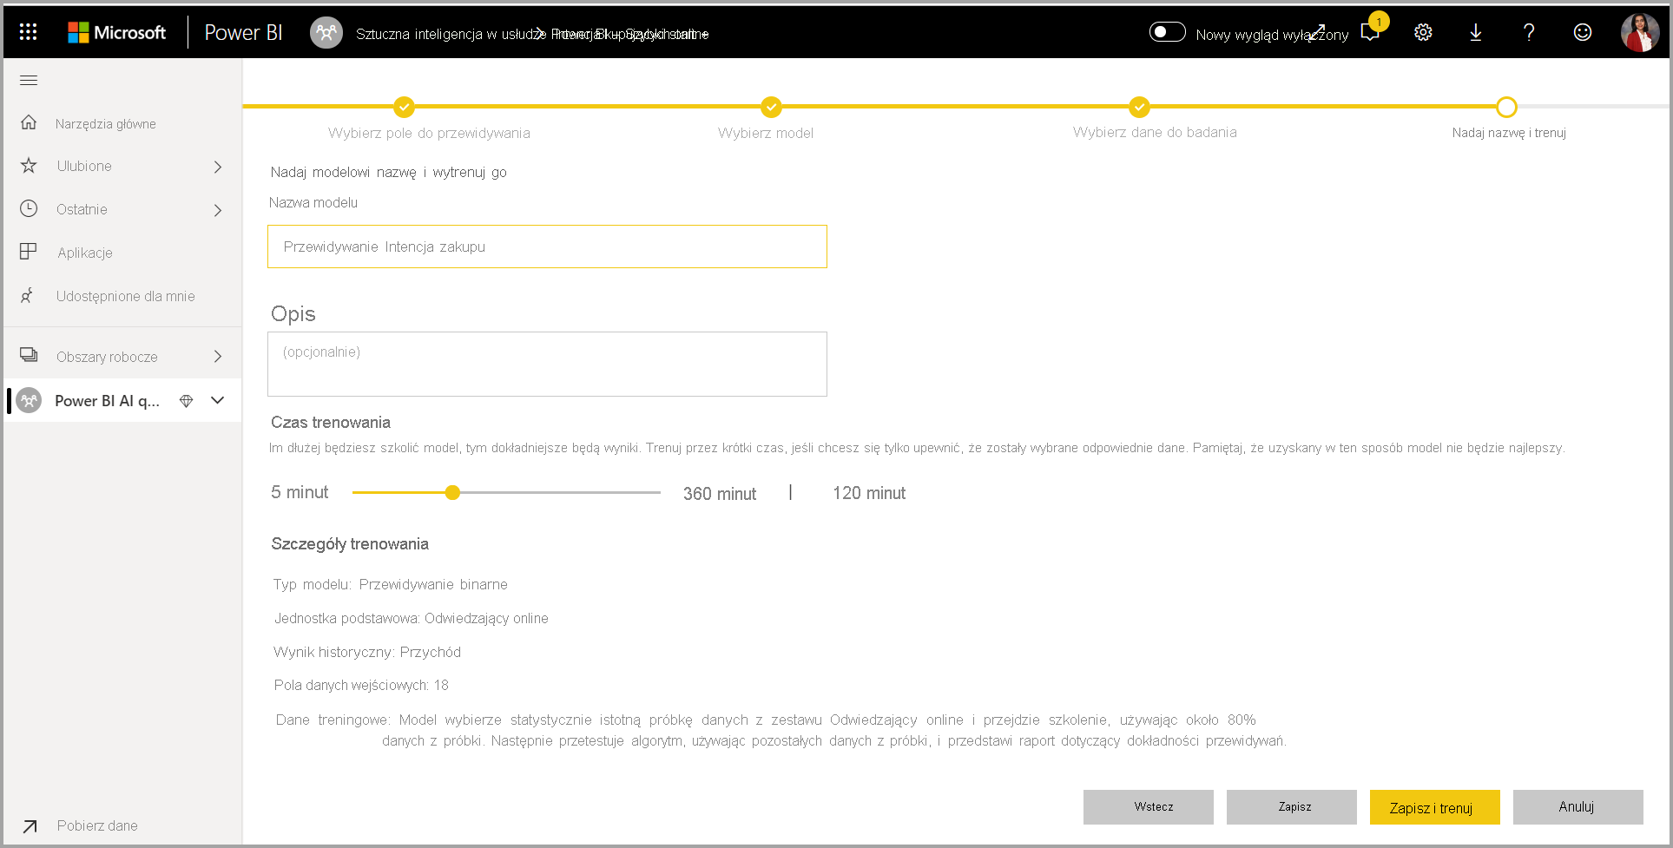Click the home icon for Narzędzia główne
This screenshot has height=848, width=1673.
point(29,122)
